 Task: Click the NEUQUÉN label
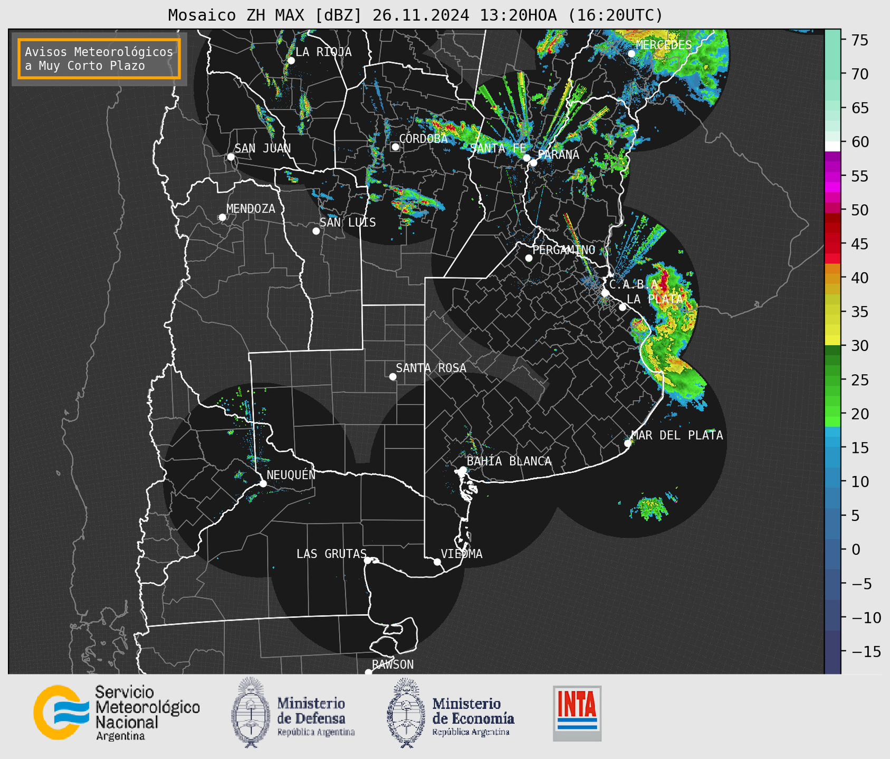[x=291, y=475]
